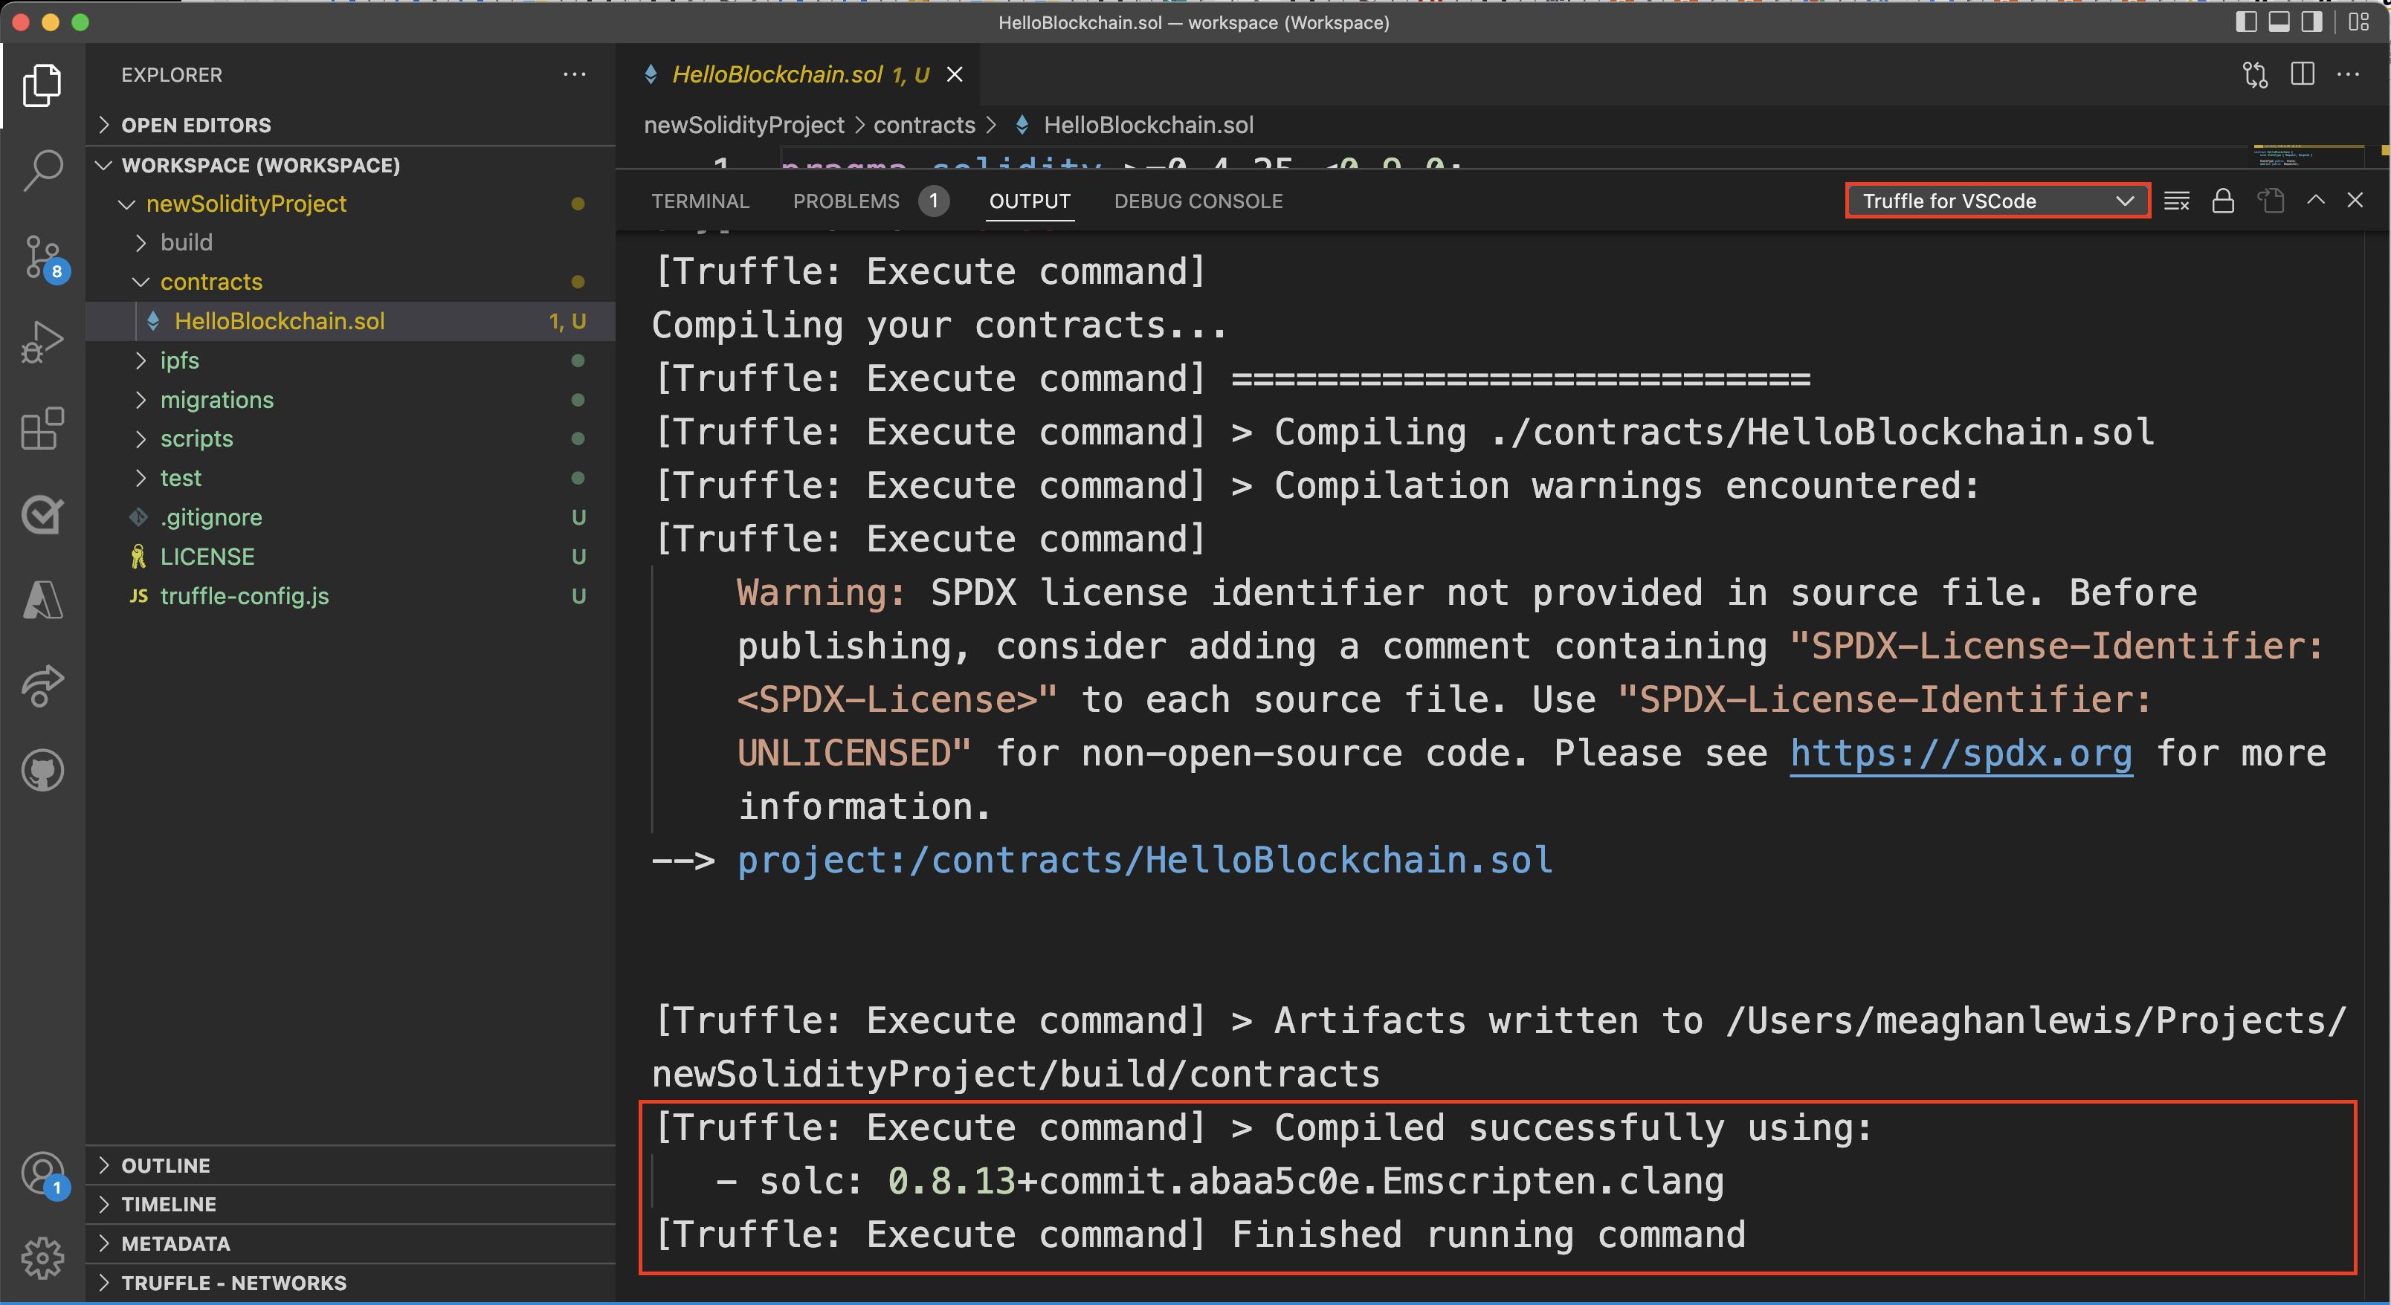
Task: Expand the Timeline section
Action: (350, 1204)
